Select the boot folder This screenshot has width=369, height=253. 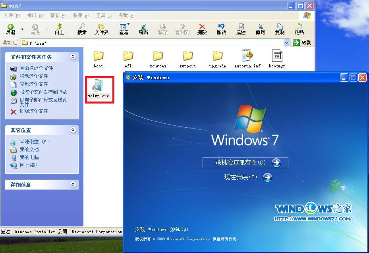pyautogui.click(x=99, y=59)
